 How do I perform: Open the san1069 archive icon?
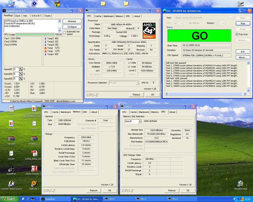point(11,139)
